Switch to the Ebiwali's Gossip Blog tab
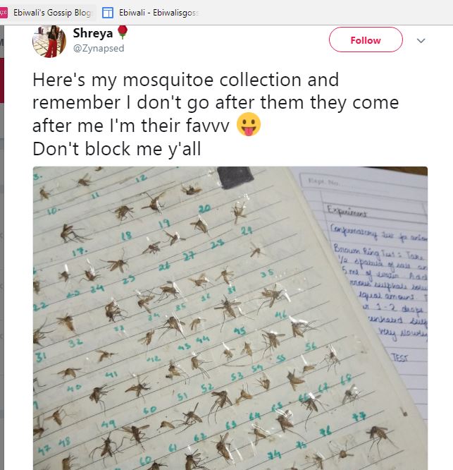 (x=53, y=12)
